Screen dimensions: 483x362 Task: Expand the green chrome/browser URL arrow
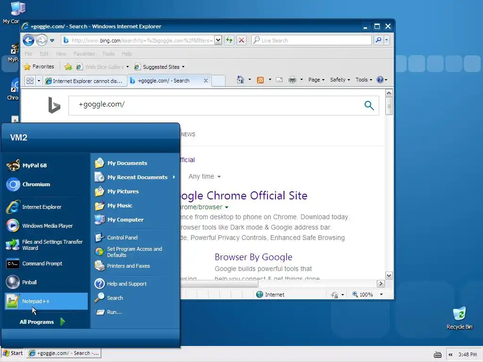point(227,207)
